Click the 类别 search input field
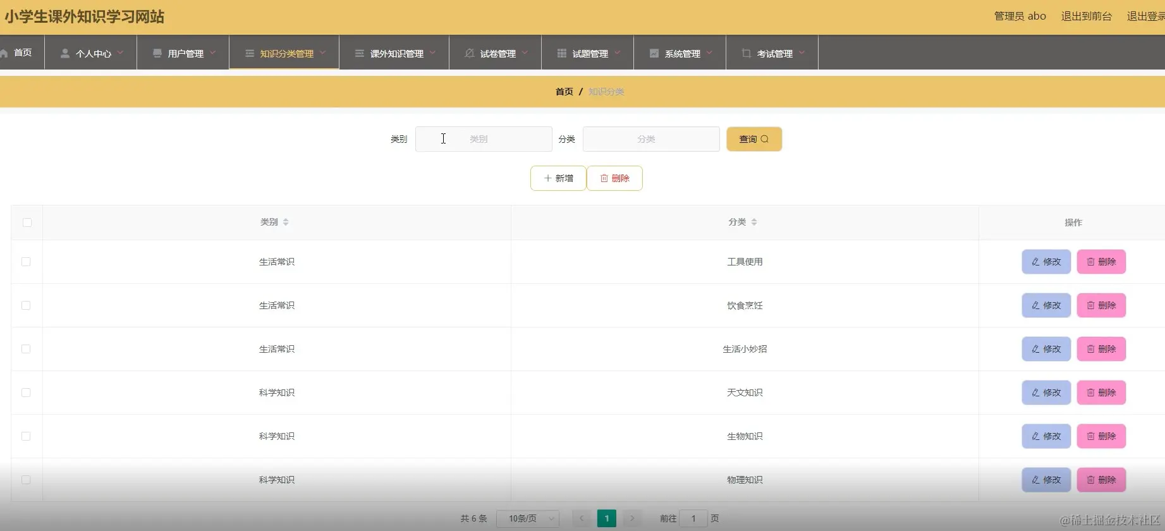 tap(484, 139)
